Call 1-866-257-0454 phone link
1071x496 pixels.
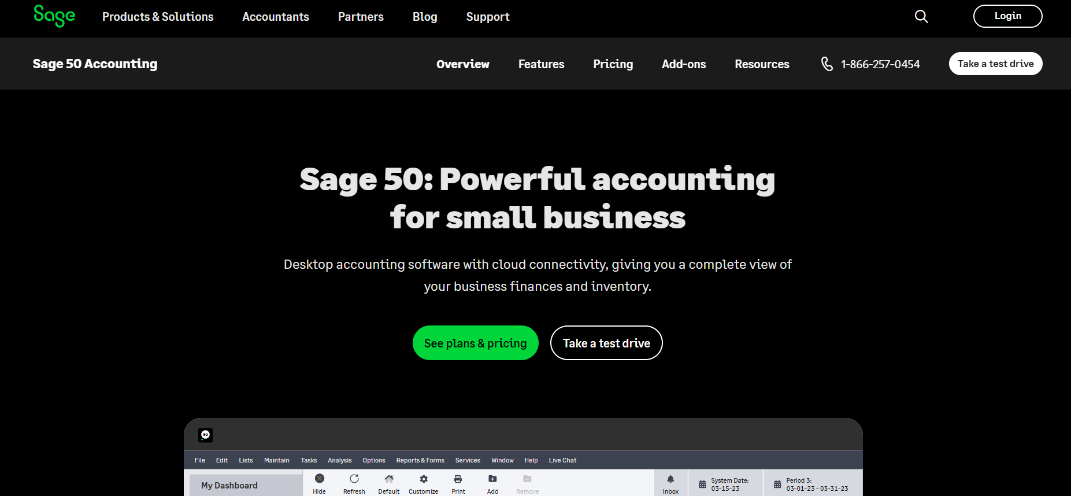point(880,64)
